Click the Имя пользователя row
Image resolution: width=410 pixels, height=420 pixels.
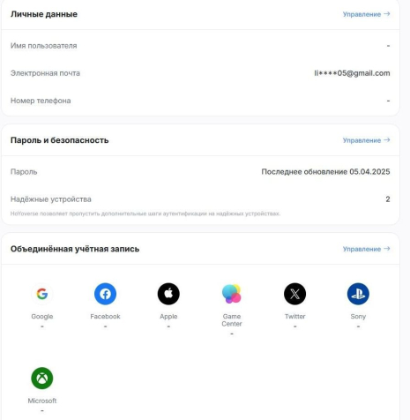(x=200, y=46)
